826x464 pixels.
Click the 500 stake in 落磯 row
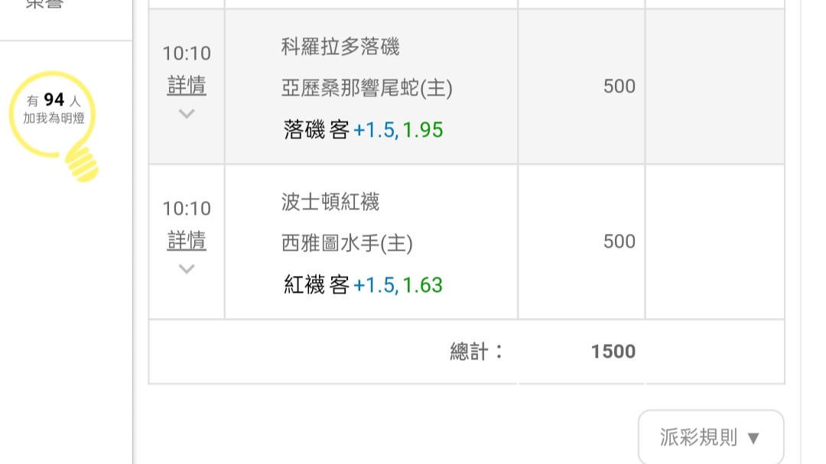coord(619,86)
